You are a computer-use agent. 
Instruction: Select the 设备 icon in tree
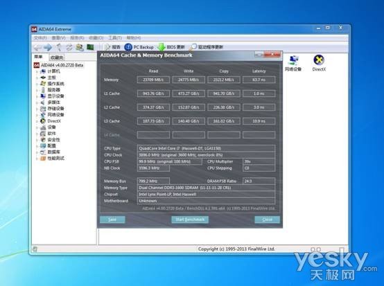[43, 127]
